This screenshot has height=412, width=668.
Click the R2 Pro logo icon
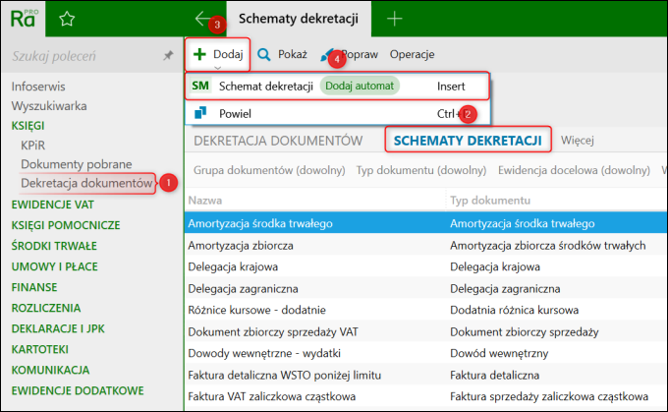coord(24,19)
